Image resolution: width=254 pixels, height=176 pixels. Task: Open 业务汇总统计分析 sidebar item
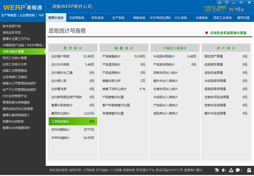pyautogui.click(x=23, y=64)
